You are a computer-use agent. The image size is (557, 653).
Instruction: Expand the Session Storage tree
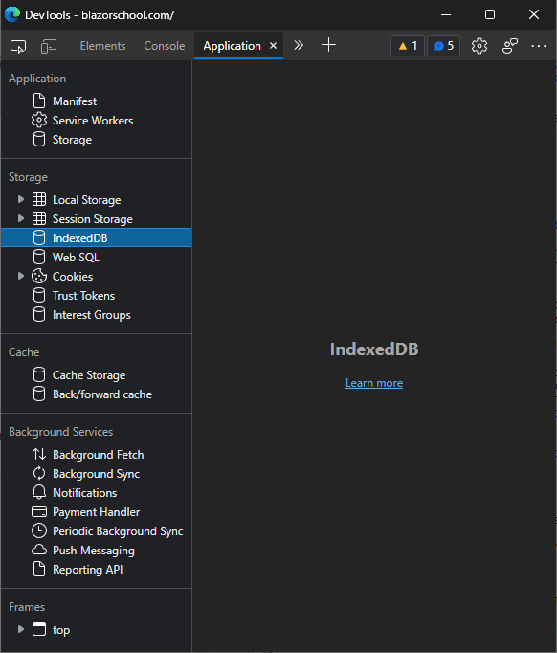tap(20, 218)
